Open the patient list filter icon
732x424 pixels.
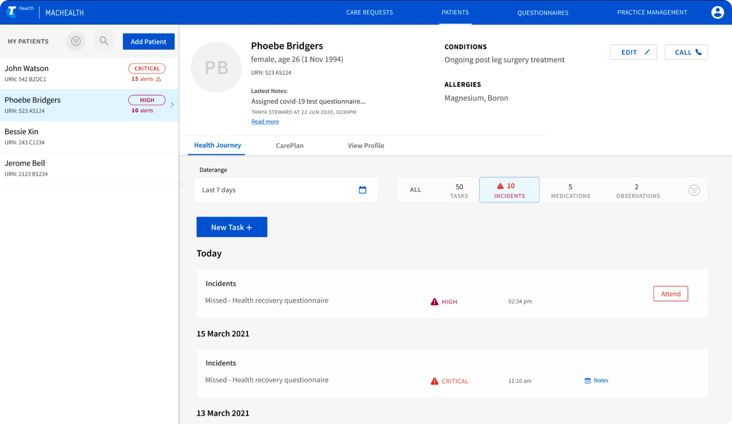(x=76, y=41)
